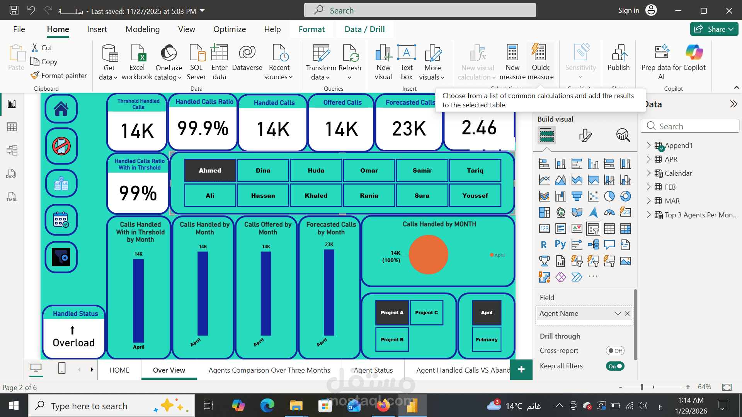
Task: Open the Format visual paintbrush pane
Action: point(585,136)
